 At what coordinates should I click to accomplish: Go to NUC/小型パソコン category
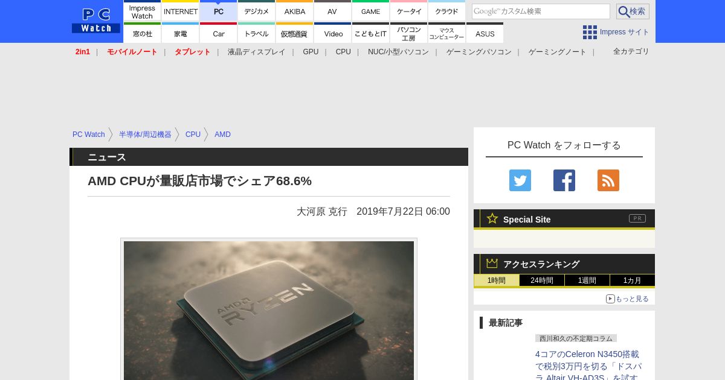398,52
